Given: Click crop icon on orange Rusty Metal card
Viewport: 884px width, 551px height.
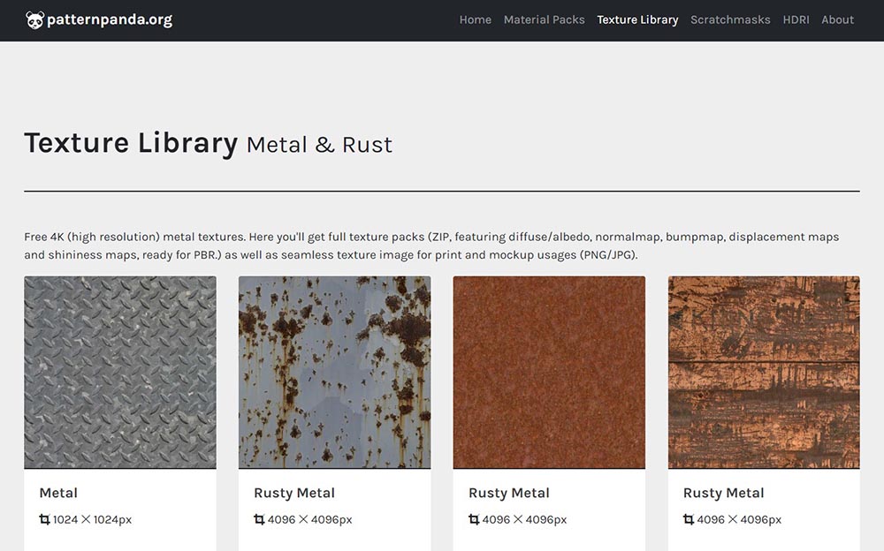Looking at the screenshot, I should [x=474, y=519].
